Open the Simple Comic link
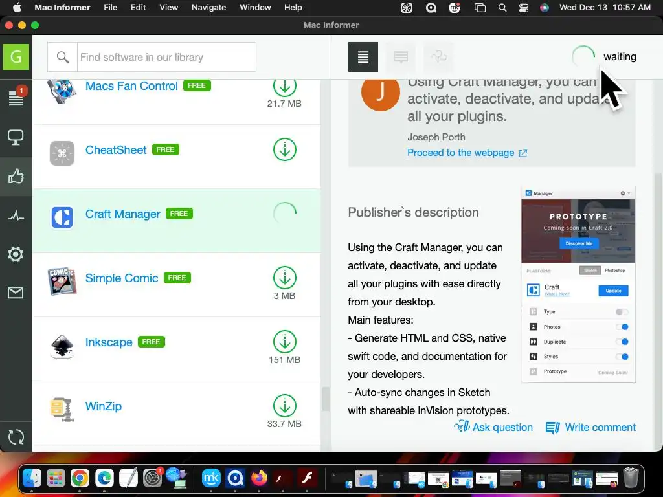 pyautogui.click(x=121, y=278)
